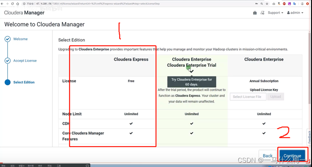Click 'Annual Subscription' text
This screenshot has width=312, height=167.
(x=264, y=81)
